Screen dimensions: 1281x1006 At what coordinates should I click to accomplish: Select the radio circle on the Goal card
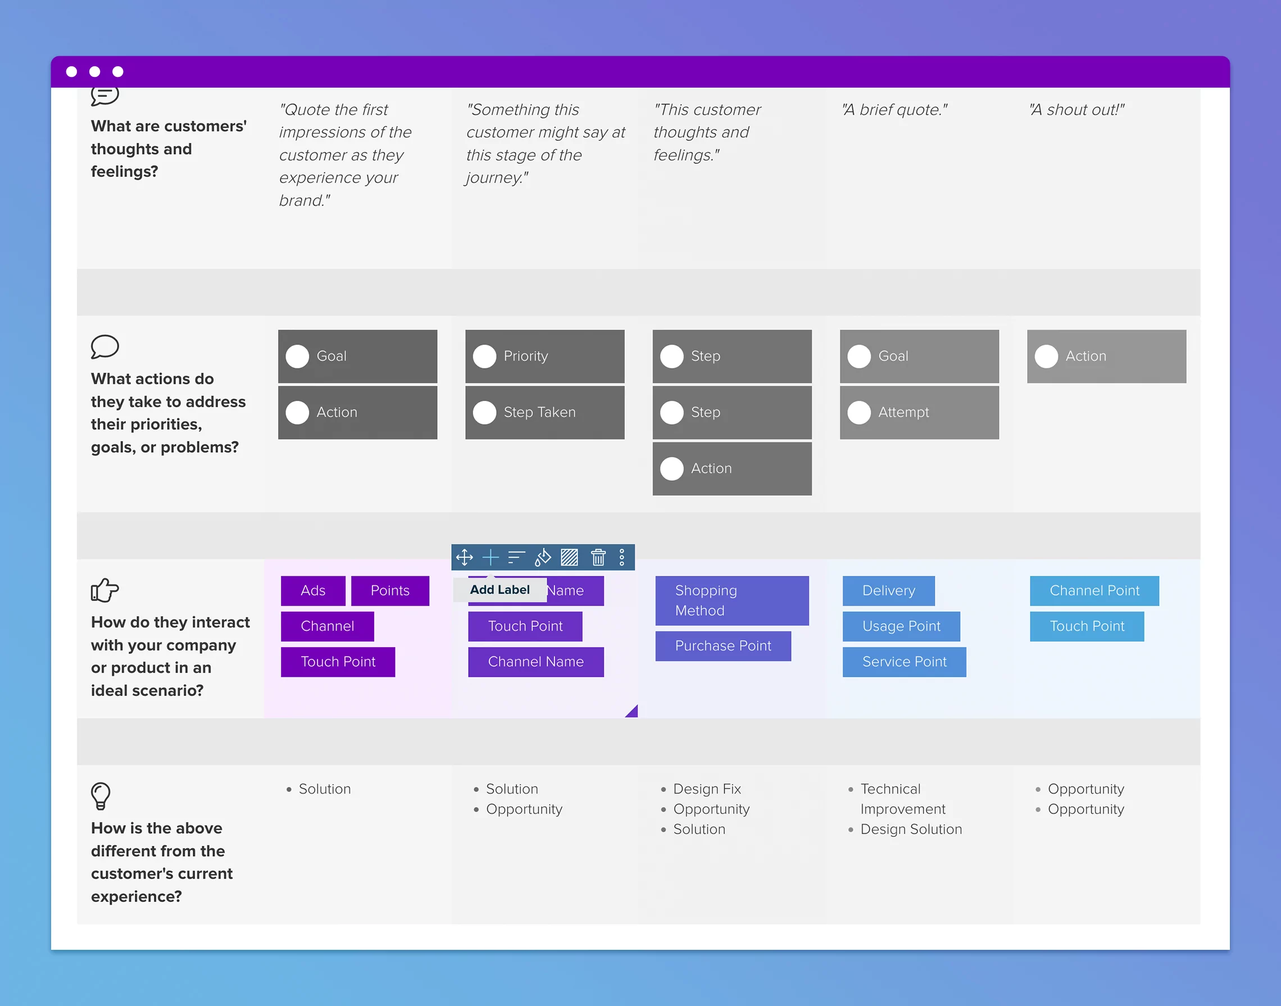298,356
